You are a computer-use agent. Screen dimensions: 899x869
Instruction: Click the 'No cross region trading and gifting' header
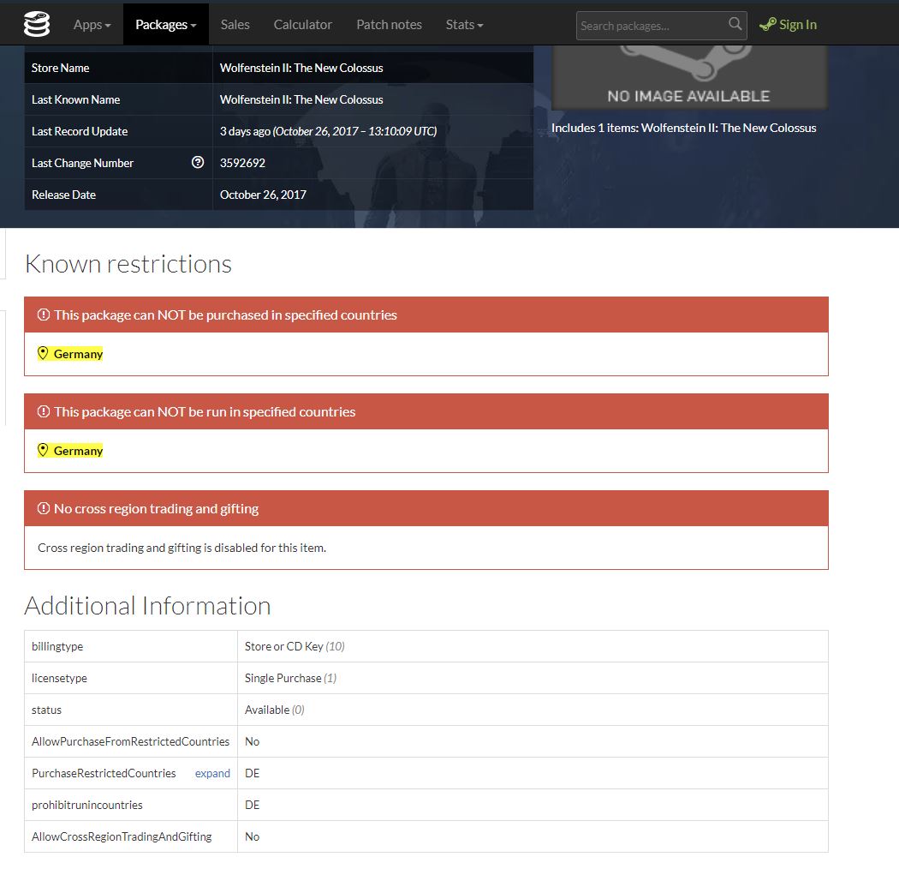tap(156, 508)
